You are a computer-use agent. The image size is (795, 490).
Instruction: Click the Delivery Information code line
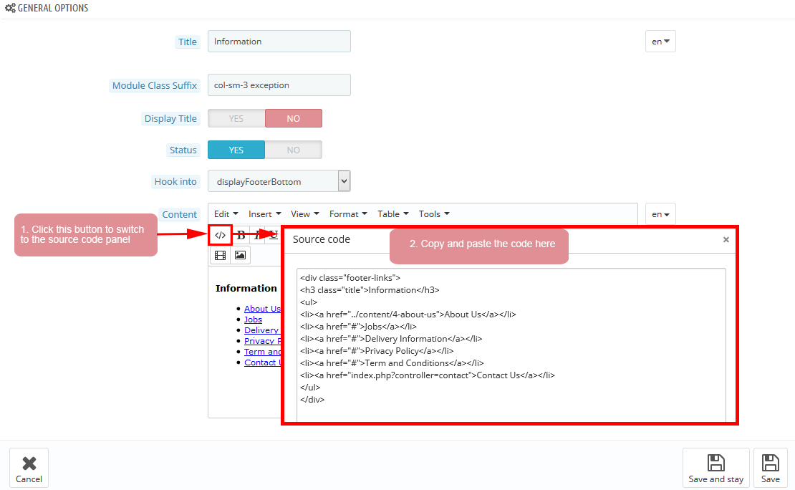pos(391,339)
